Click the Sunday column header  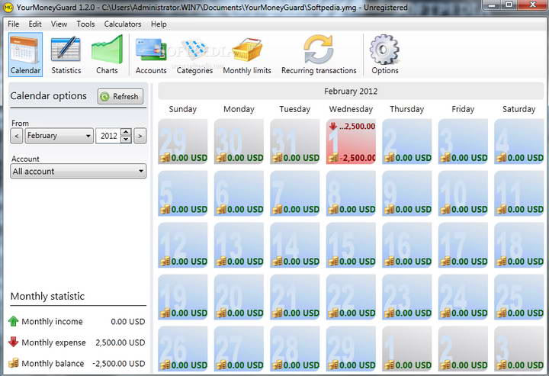coord(183,109)
